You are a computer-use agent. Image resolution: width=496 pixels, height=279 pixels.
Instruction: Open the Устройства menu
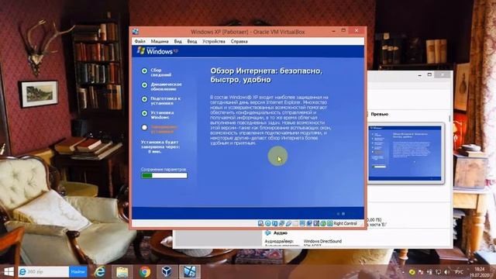point(214,41)
